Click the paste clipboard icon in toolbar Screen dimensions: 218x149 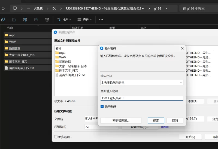[14, 20]
